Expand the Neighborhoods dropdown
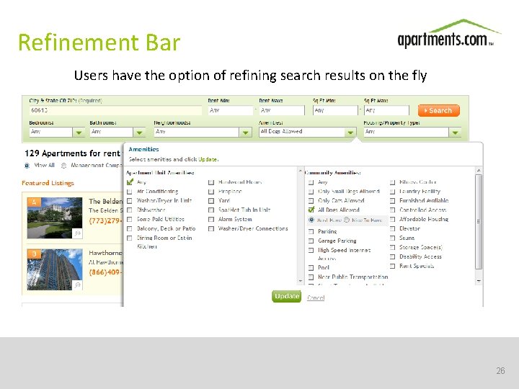The image size is (519, 389). [x=245, y=133]
